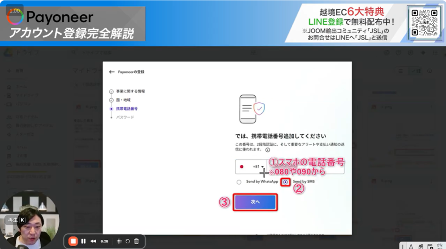The width and height of the screenshot is (446, 249).
Task: Click the grid icon in recording toolbar
Action: point(118,241)
